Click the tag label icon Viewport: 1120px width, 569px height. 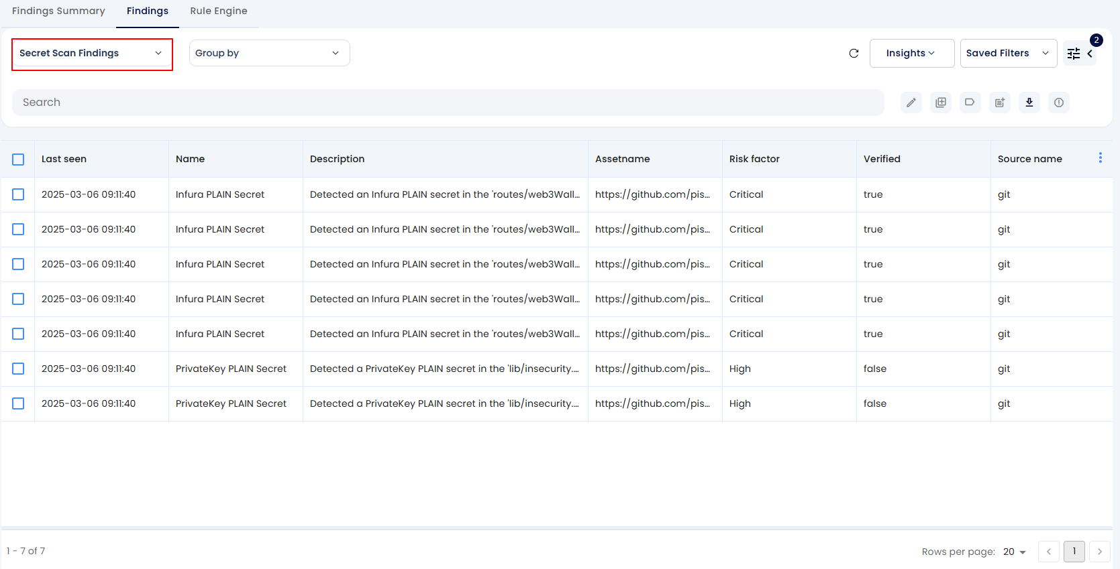970,103
